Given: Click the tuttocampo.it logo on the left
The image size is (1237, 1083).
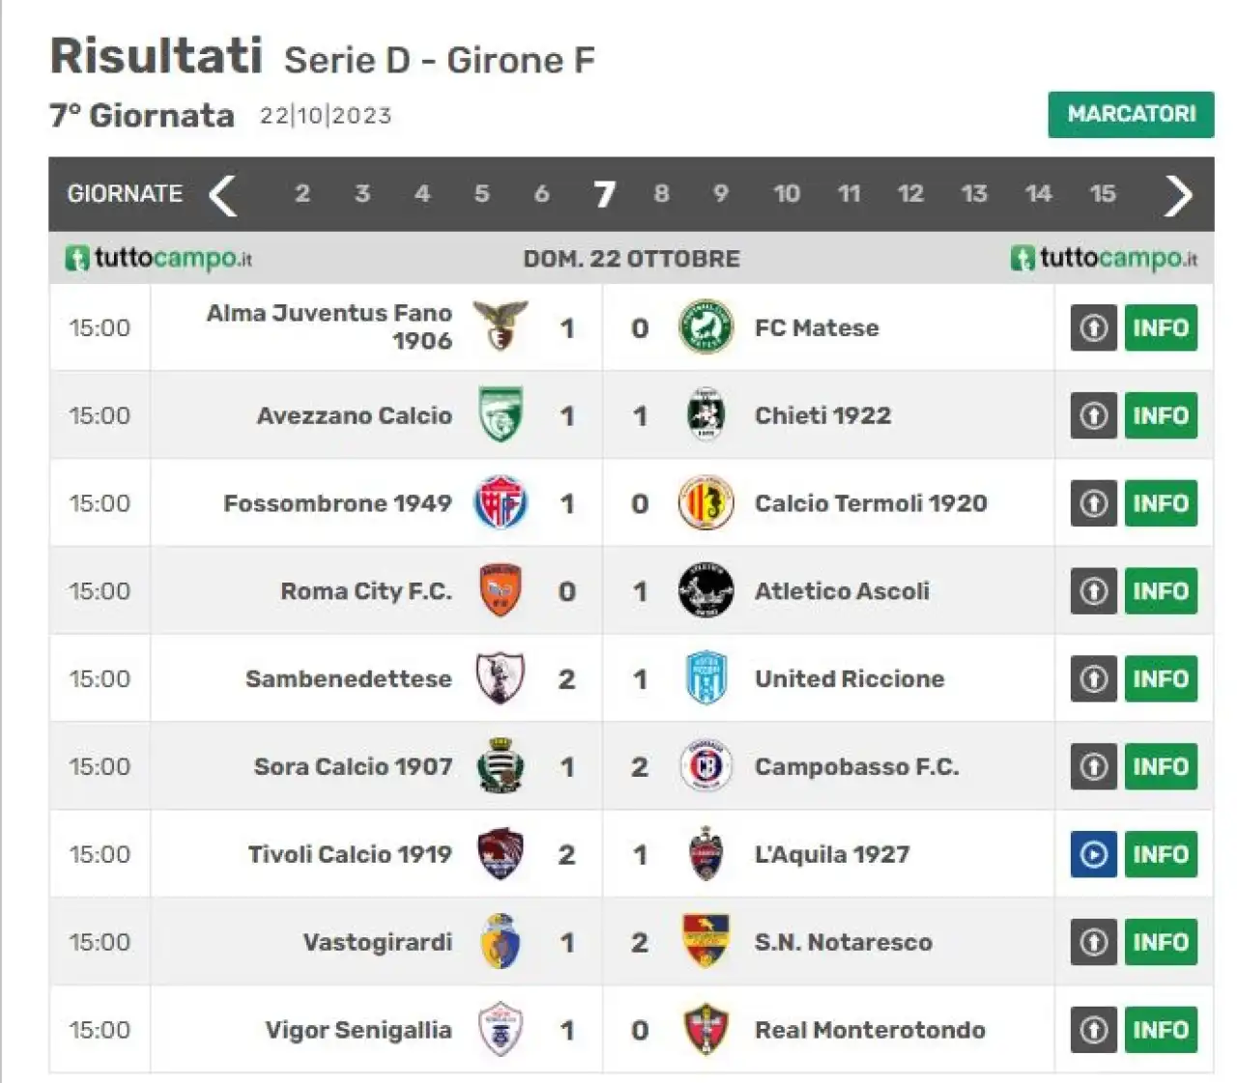Looking at the screenshot, I should coord(158,259).
